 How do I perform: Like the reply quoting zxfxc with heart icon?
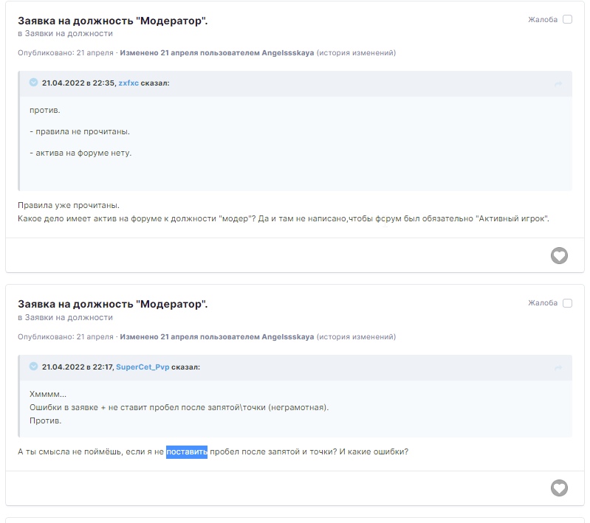[x=559, y=256]
